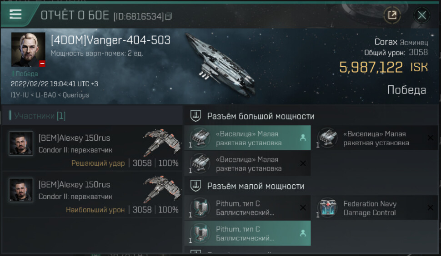The image size is (441, 256).
Task: Open Vanger-404-503 pilot portrait
Action: pos(28,49)
